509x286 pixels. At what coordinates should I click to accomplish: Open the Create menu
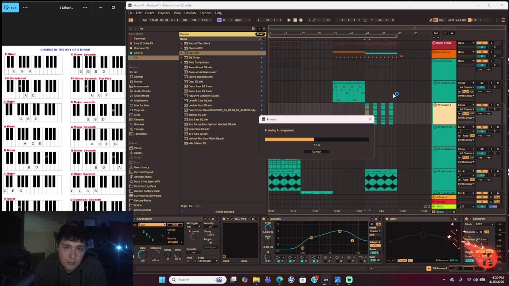(x=150, y=13)
